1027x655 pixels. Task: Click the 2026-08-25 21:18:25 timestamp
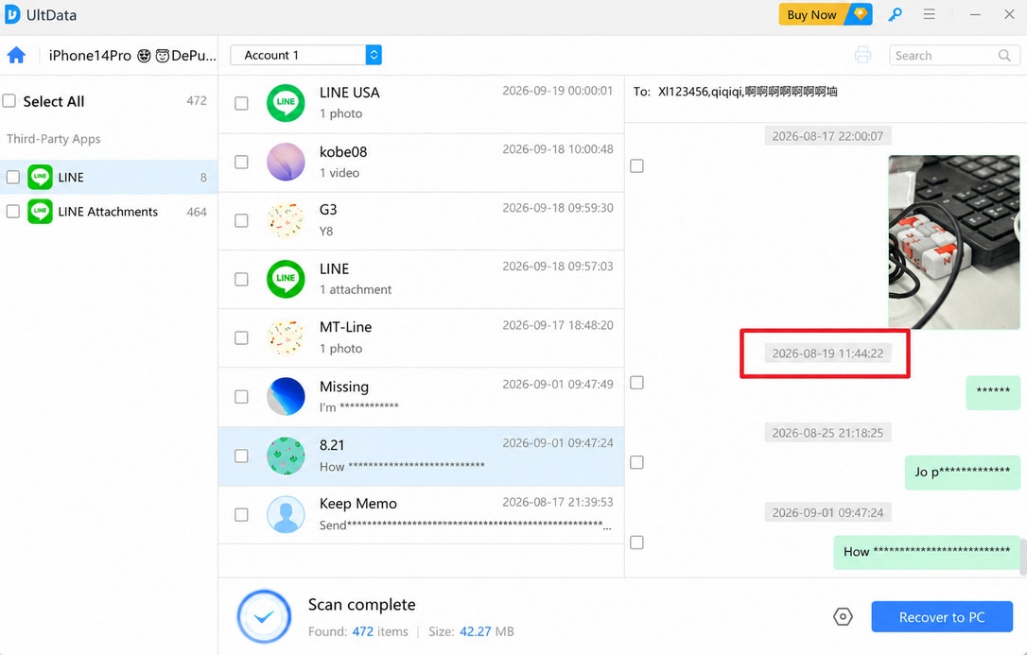click(x=827, y=433)
